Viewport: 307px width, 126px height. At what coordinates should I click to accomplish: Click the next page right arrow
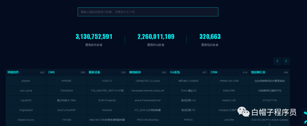[x=286, y=61]
